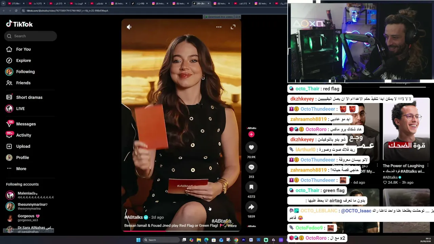Click the browser Forward arrow

(10, 11)
